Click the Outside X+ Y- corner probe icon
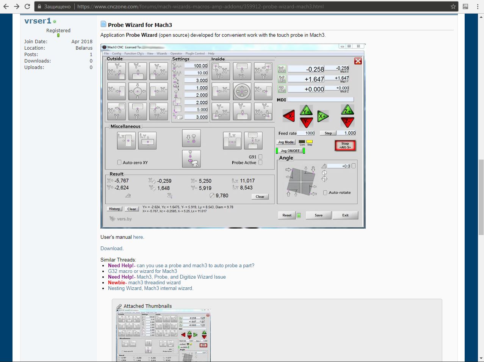 116,71
